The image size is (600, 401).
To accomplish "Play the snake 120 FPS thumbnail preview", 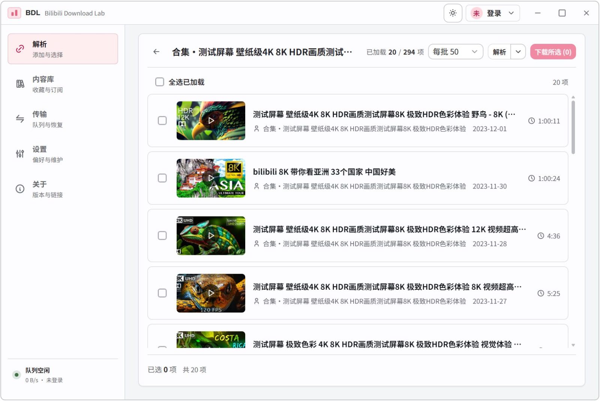I will pyautogui.click(x=211, y=293).
